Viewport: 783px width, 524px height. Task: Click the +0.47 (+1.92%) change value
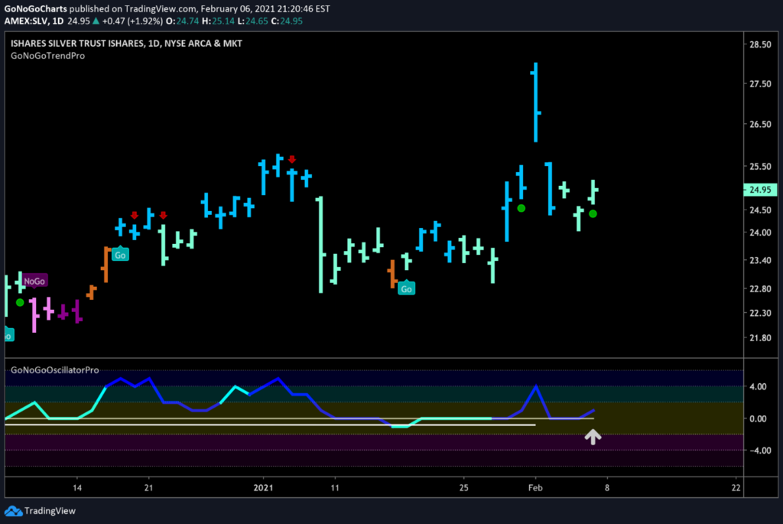pyautogui.click(x=132, y=21)
